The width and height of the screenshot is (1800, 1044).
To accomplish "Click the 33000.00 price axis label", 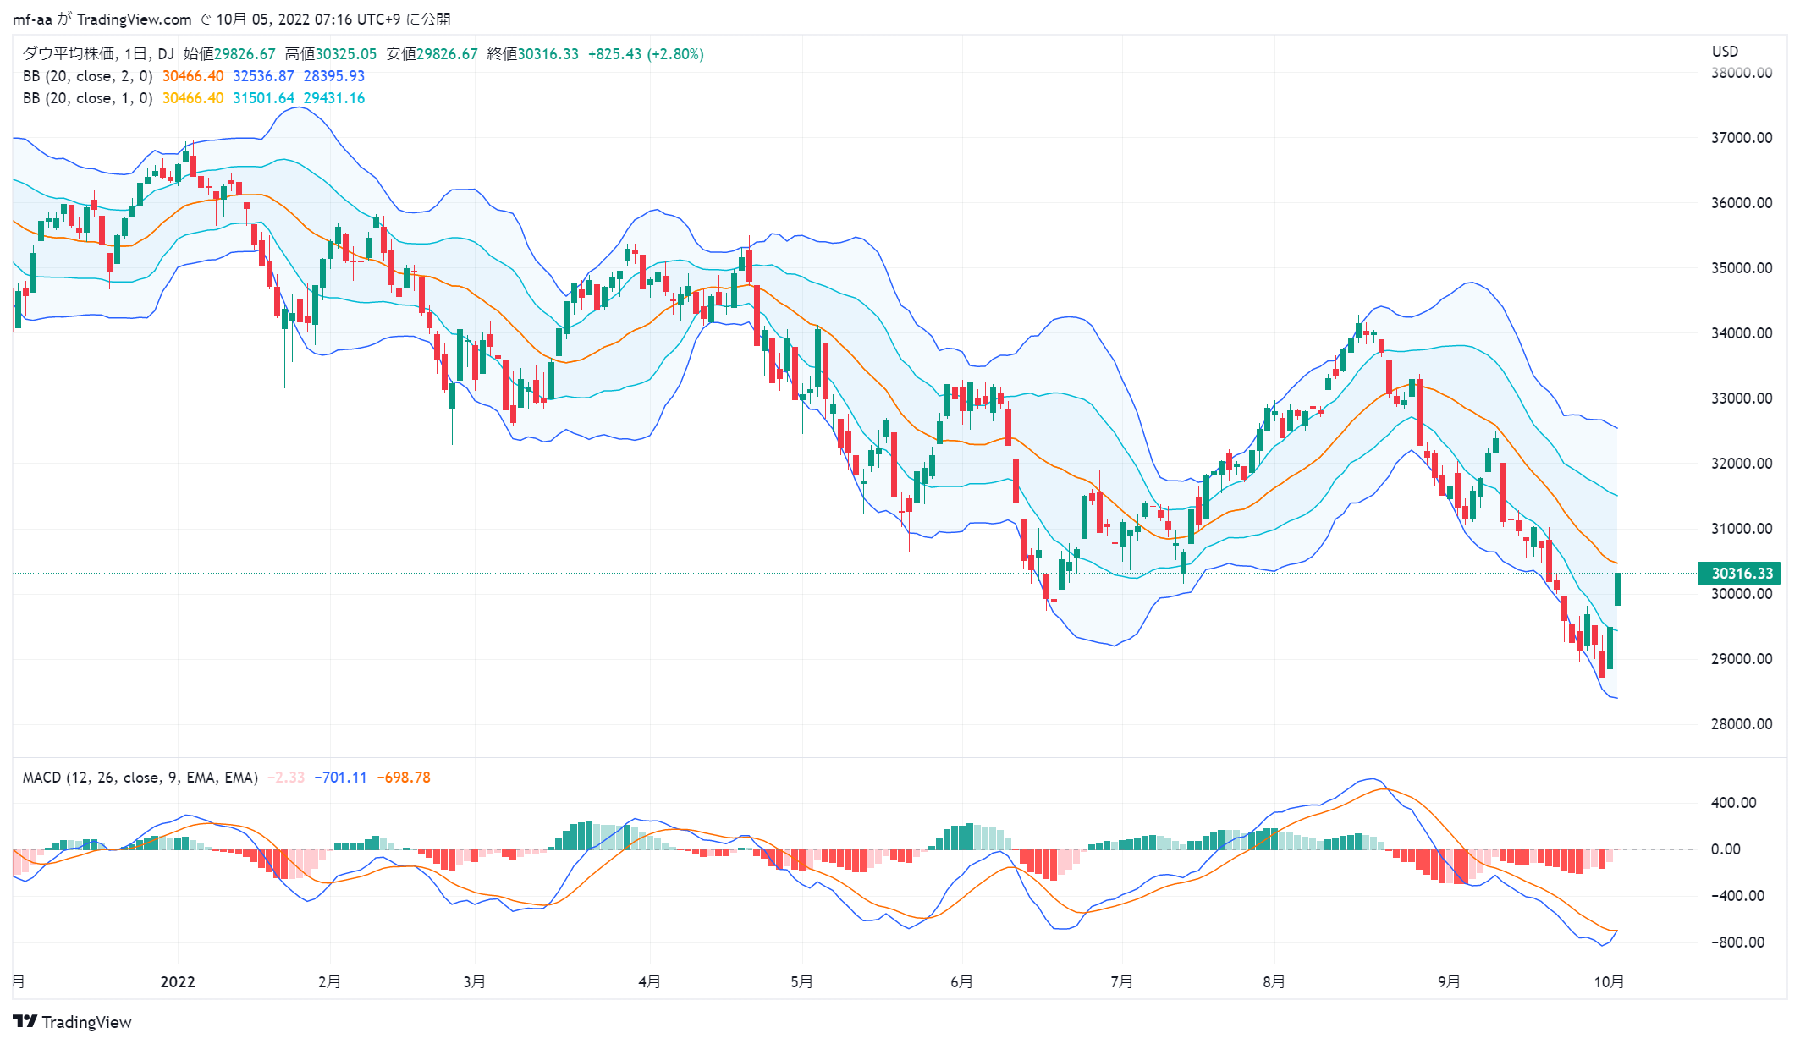I will point(1742,398).
